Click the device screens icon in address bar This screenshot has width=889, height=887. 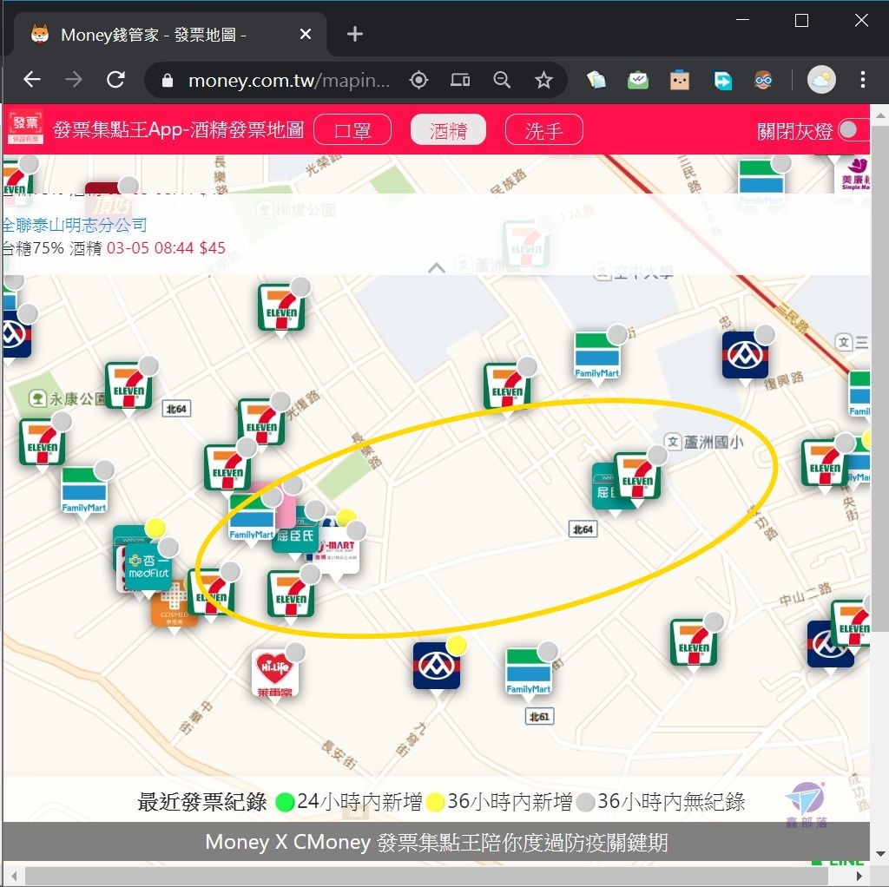(x=460, y=80)
